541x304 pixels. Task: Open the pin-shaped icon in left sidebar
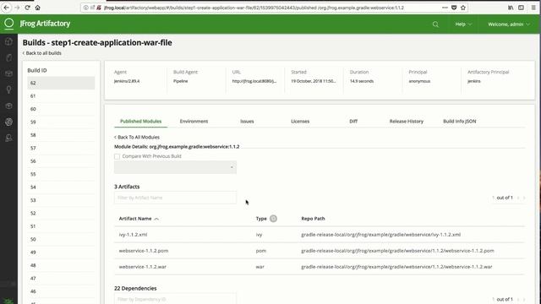(x=8, y=90)
